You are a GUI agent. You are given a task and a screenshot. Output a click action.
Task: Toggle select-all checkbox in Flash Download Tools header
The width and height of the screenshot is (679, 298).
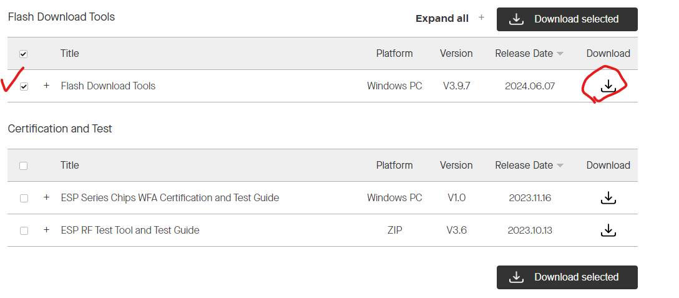23,54
